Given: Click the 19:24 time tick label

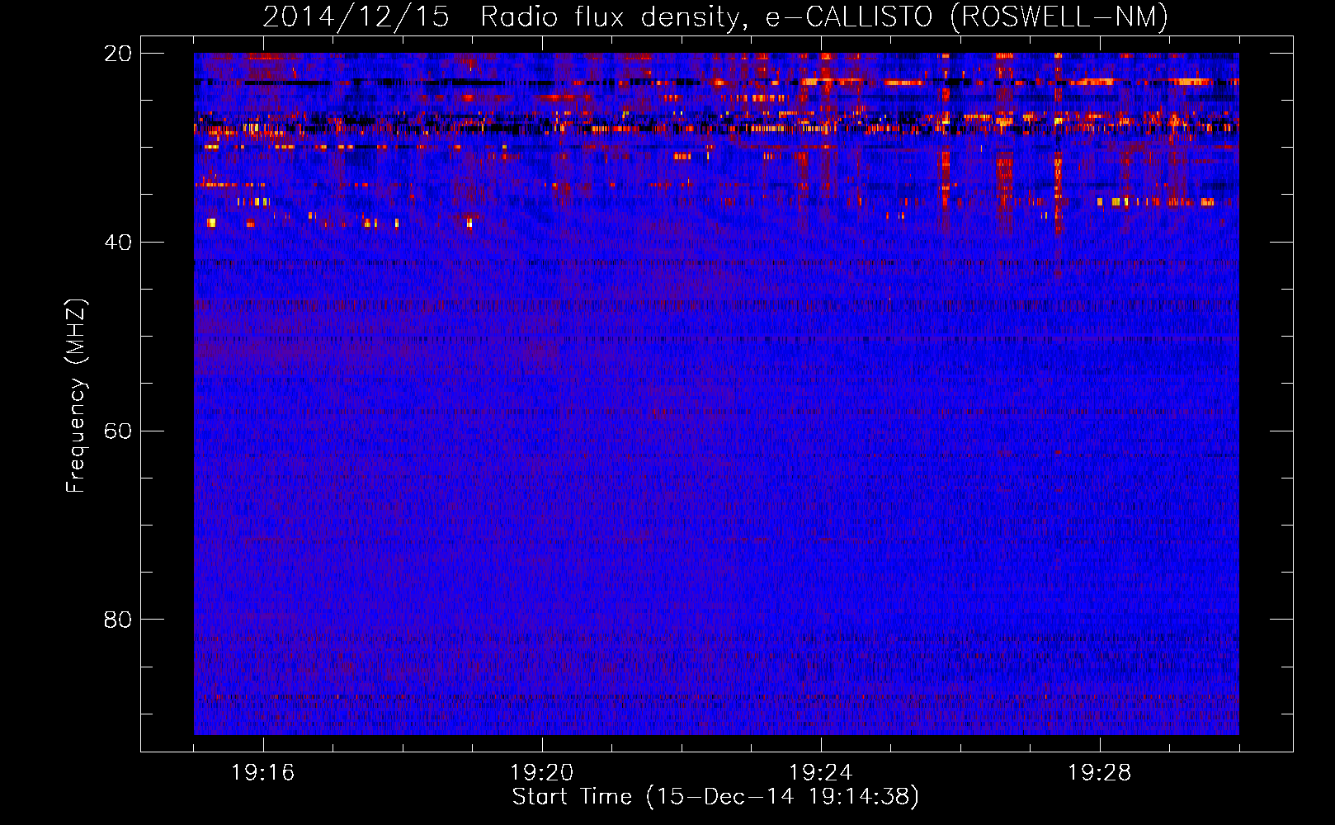Looking at the screenshot, I should [821, 773].
